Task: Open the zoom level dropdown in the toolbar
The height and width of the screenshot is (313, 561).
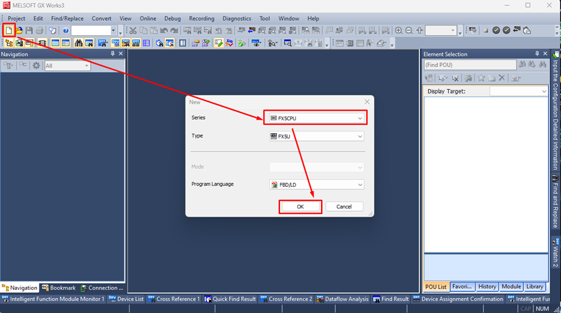Action: coord(441,31)
